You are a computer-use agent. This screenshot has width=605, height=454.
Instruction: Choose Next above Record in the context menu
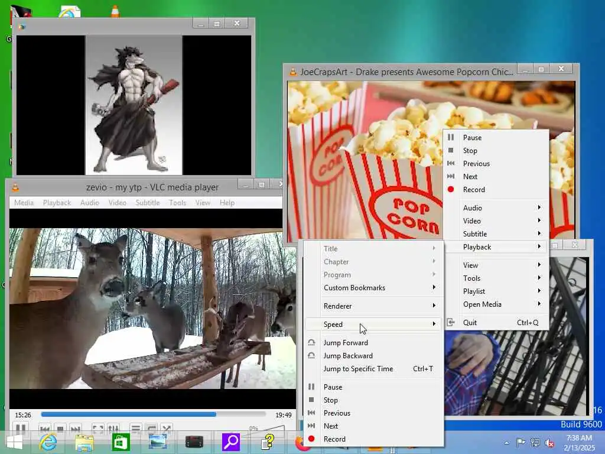tap(496, 176)
